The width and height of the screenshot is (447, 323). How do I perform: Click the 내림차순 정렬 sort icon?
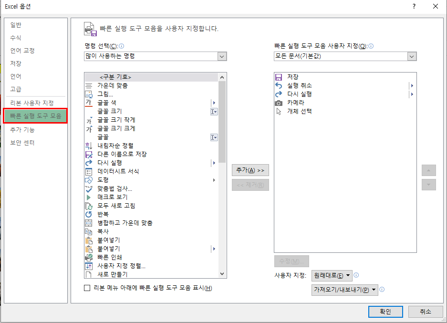pyautogui.click(x=89, y=146)
